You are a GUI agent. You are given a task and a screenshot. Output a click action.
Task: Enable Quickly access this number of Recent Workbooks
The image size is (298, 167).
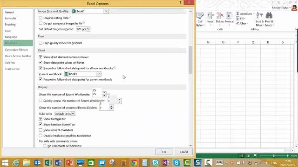[41, 101]
